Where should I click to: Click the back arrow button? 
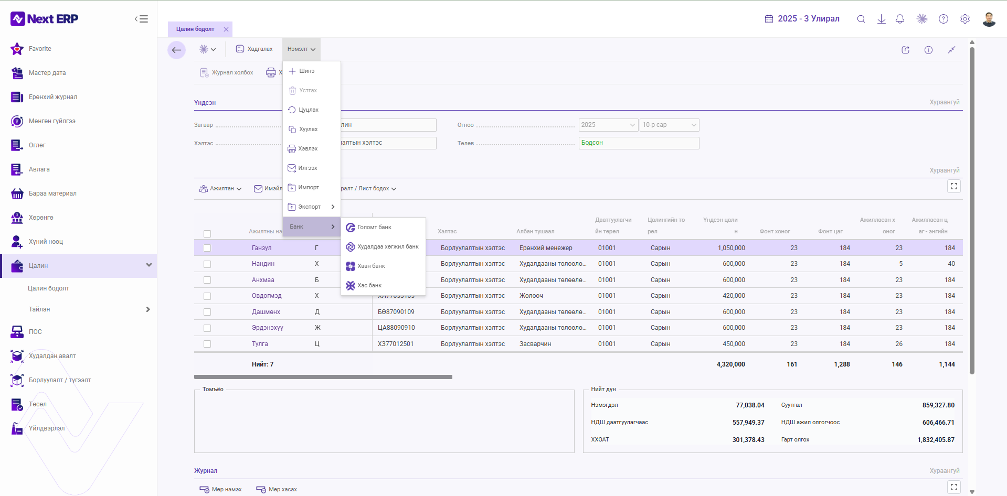click(x=176, y=50)
